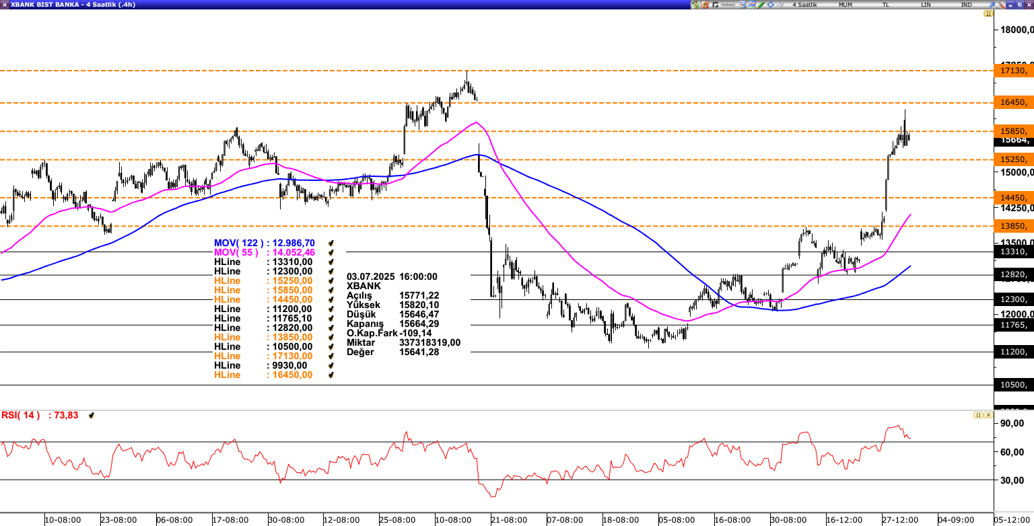This screenshot has height=526, width=1034.
Task: Click the 15850 orange price tag
Action: tap(1013, 130)
